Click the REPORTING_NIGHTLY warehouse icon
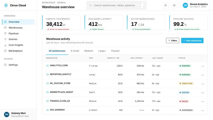The width and height of the screenshot is (213, 120). pos(47,75)
